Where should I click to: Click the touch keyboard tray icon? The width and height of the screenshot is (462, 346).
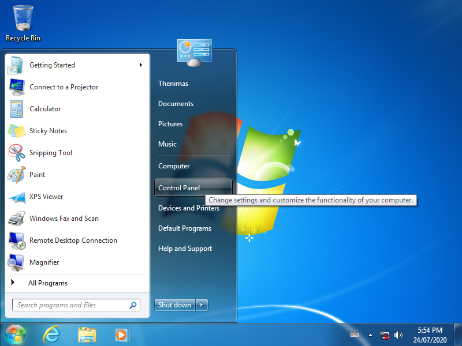point(355,334)
